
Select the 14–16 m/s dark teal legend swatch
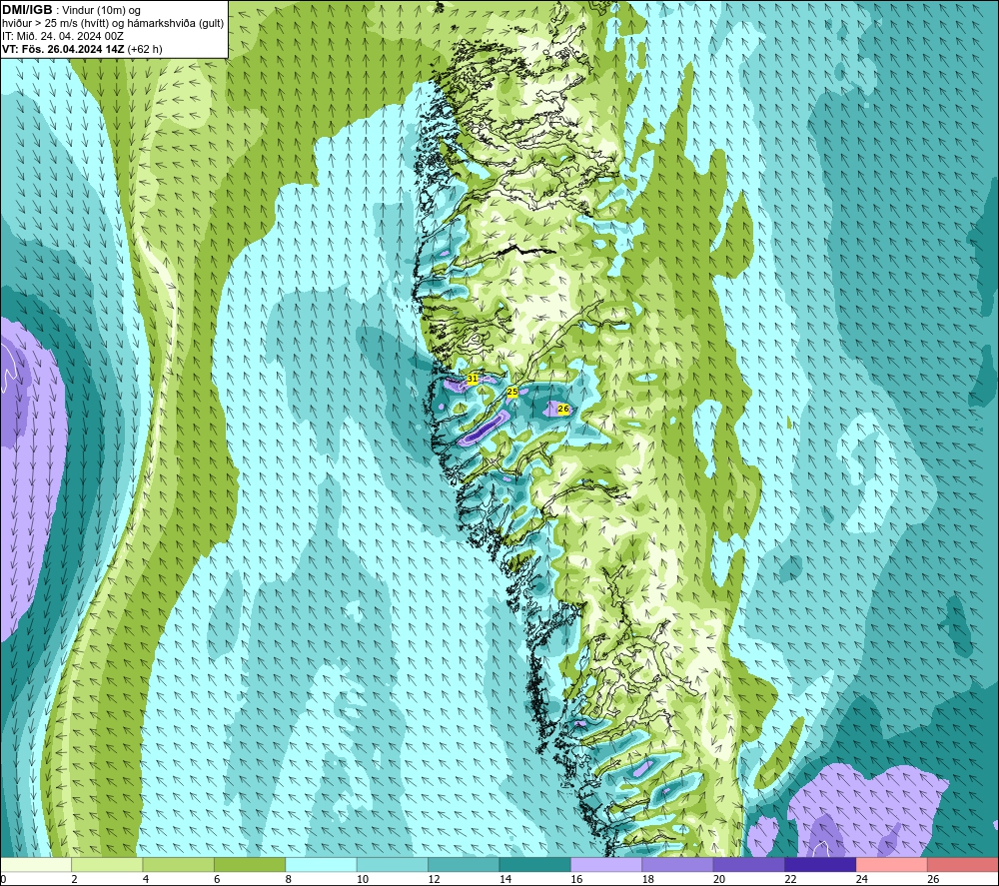[x=535, y=865]
